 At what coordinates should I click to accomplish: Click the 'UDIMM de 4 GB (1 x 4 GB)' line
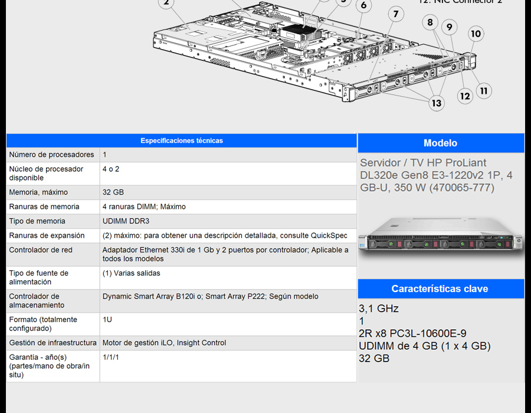tap(425, 346)
